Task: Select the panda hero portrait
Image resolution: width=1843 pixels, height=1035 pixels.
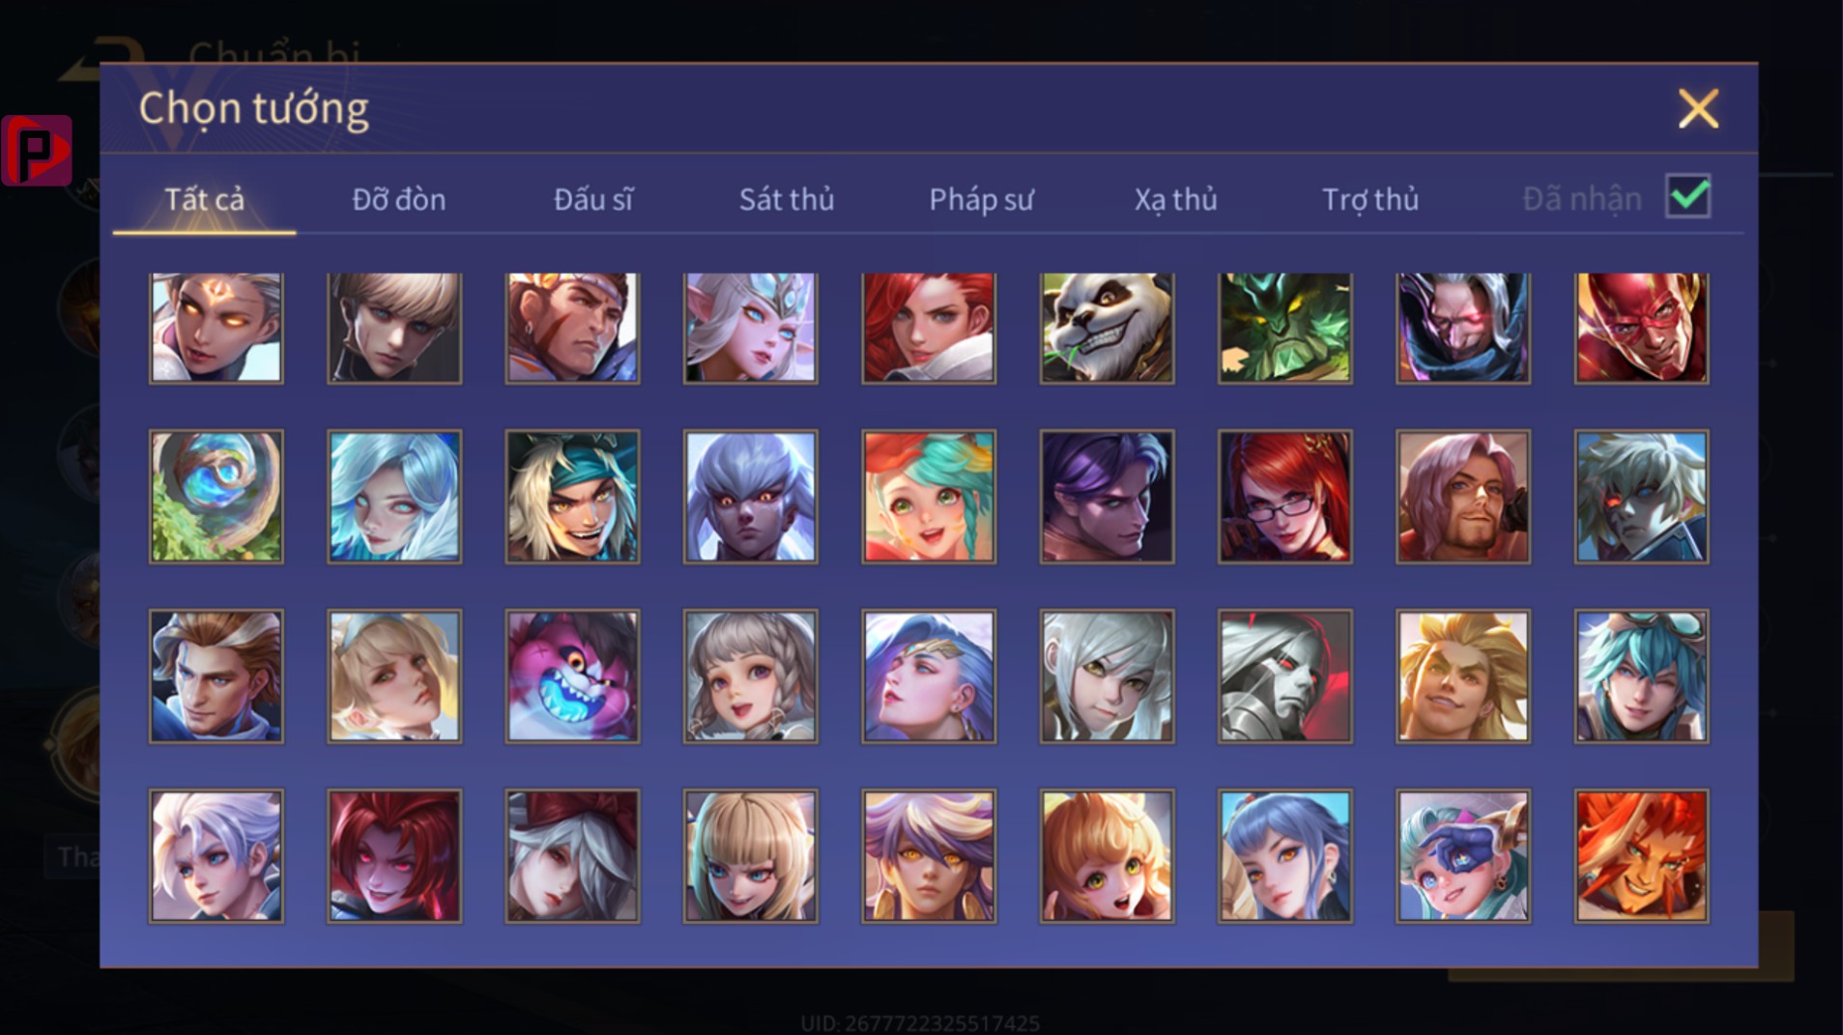Action: [1107, 328]
